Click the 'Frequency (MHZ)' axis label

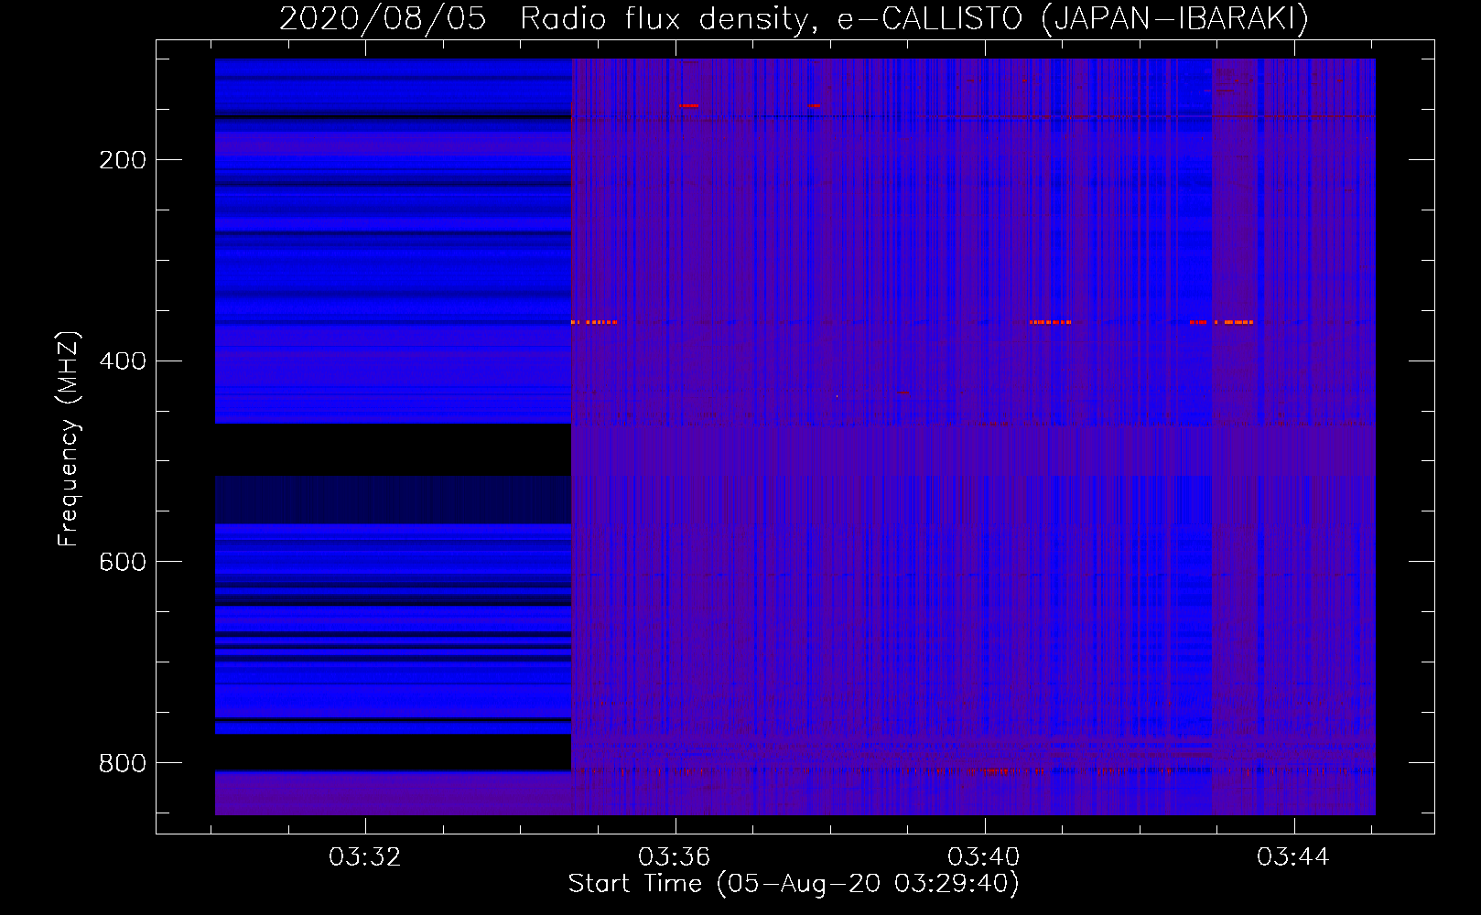click(x=69, y=439)
